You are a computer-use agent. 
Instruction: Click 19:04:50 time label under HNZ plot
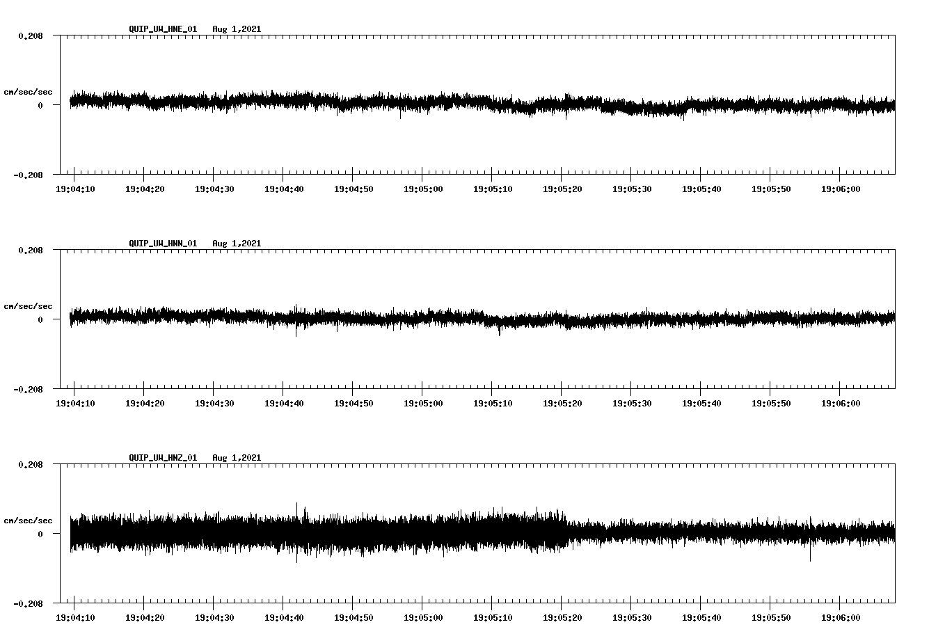coord(354,617)
